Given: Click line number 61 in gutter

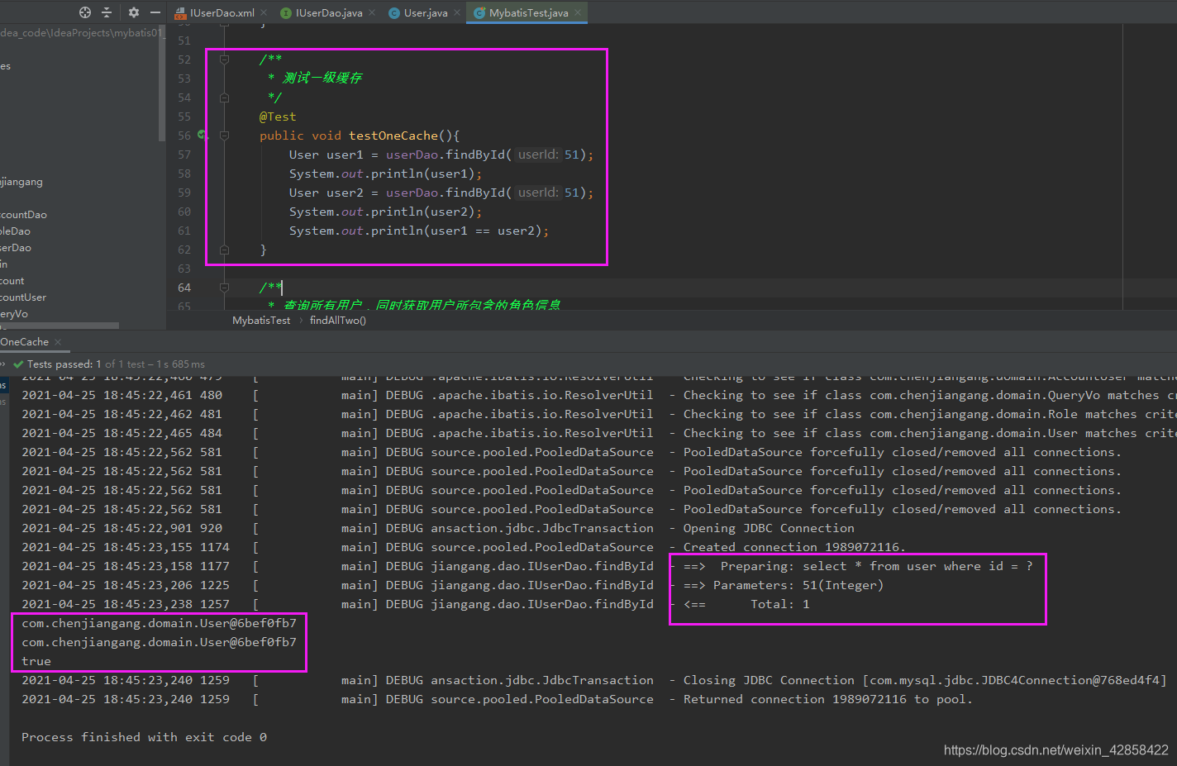Looking at the screenshot, I should pyautogui.click(x=184, y=231).
